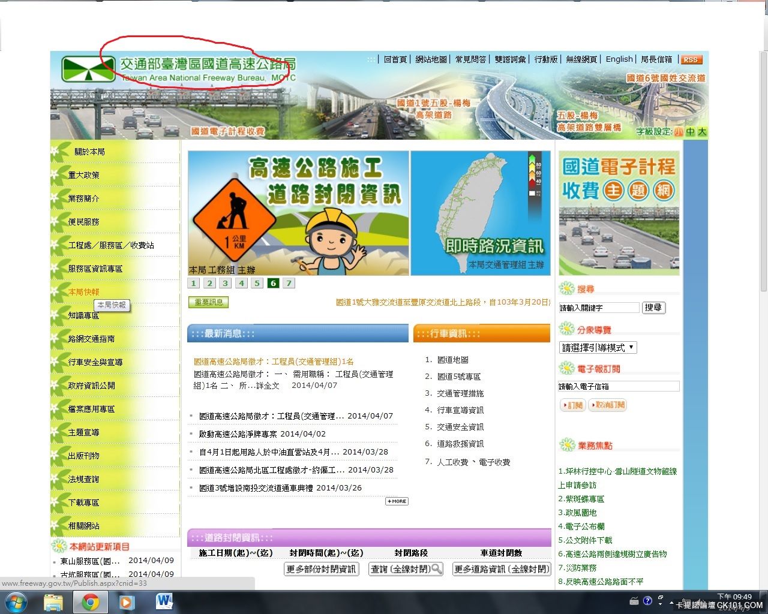
Task: Open 回首頁 top navigation link
Action: point(395,59)
